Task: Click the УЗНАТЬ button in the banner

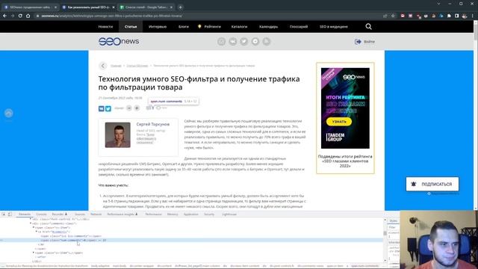Action: click(339, 122)
